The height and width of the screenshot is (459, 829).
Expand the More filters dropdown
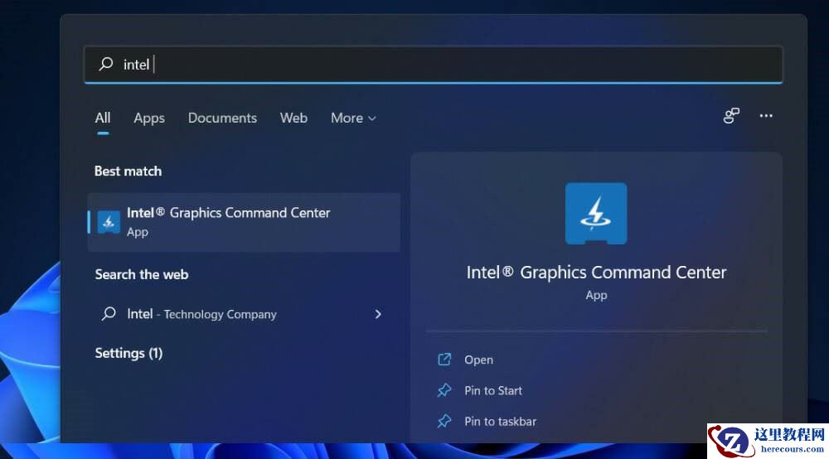tap(353, 118)
